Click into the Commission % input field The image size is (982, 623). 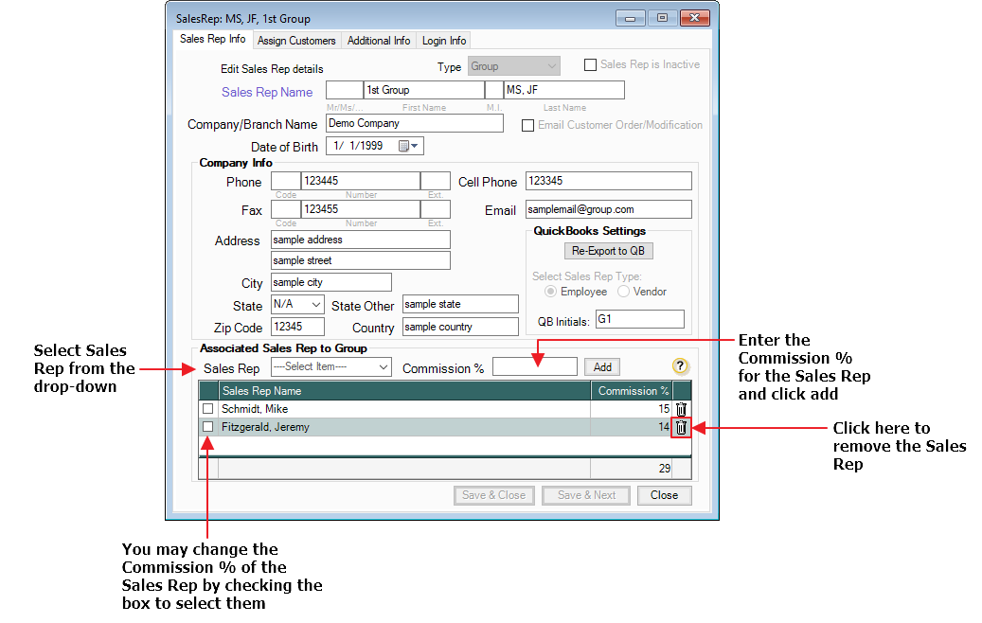coord(534,366)
